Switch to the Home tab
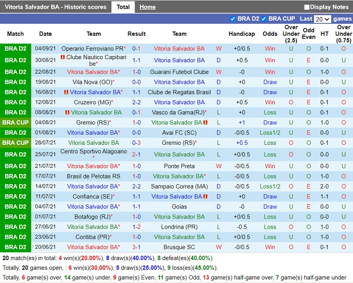Viewport: 353px width, 283px height. coord(147,7)
